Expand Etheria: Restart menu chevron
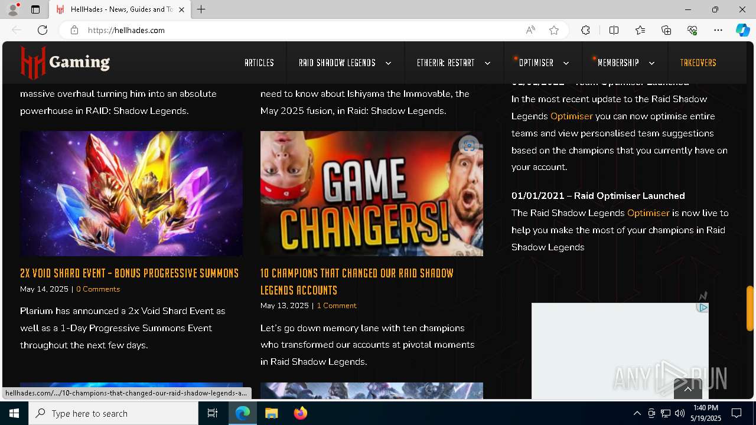 coord(487,63)
